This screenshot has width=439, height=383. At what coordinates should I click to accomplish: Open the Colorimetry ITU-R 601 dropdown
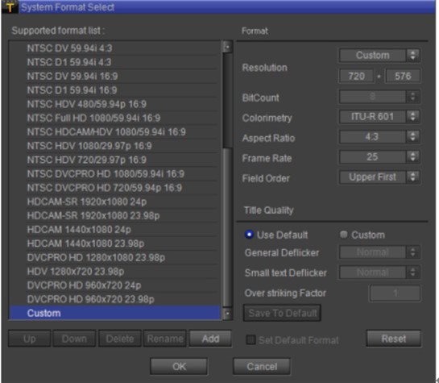pyautogui.click(x=379, y=117)
